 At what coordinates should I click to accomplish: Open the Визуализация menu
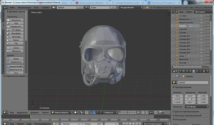pos(24,7)
